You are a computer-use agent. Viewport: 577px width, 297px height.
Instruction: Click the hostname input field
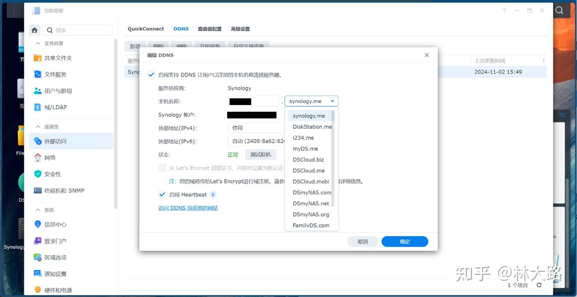point(254,101)
